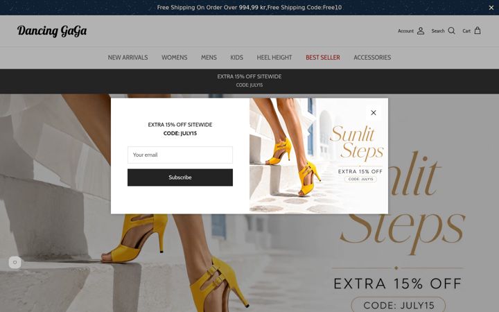The height and width of the screenshot is (312, 499).
Task: Open the ACCESSORIES menu
Action: click(x=372, y=58)
